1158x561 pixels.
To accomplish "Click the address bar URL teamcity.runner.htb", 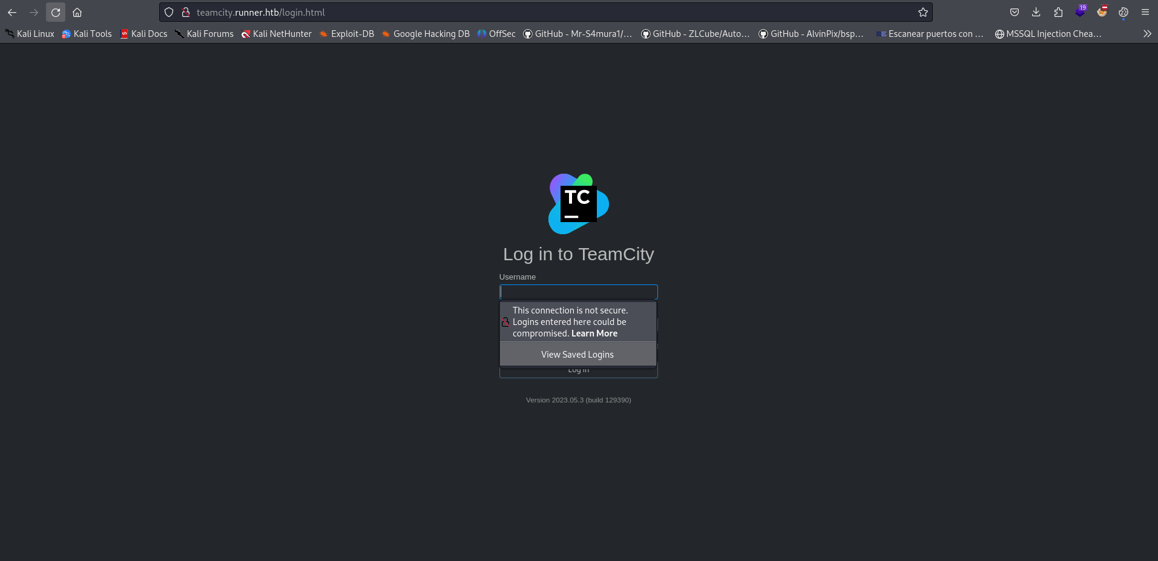I will click(261, 12).
